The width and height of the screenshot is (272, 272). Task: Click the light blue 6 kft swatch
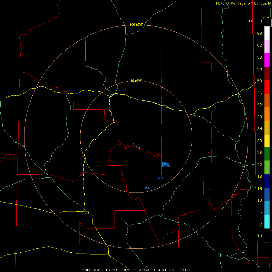(x=267, y=208)
